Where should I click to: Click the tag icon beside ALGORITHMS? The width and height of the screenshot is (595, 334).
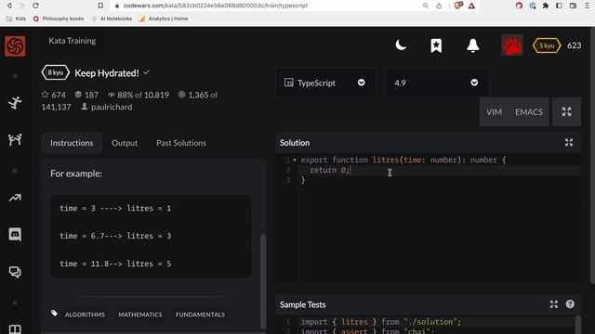pyautogui.click(x=54, y=314)
